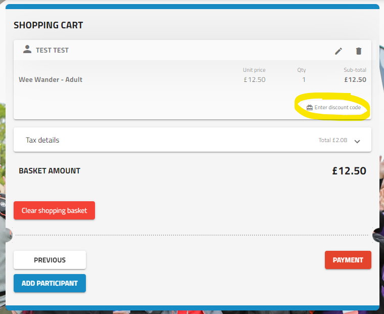Empty cart with Clear shopping basket button
Image resolution: width=384 pixels, height=314 pixels.
(54, 210)
